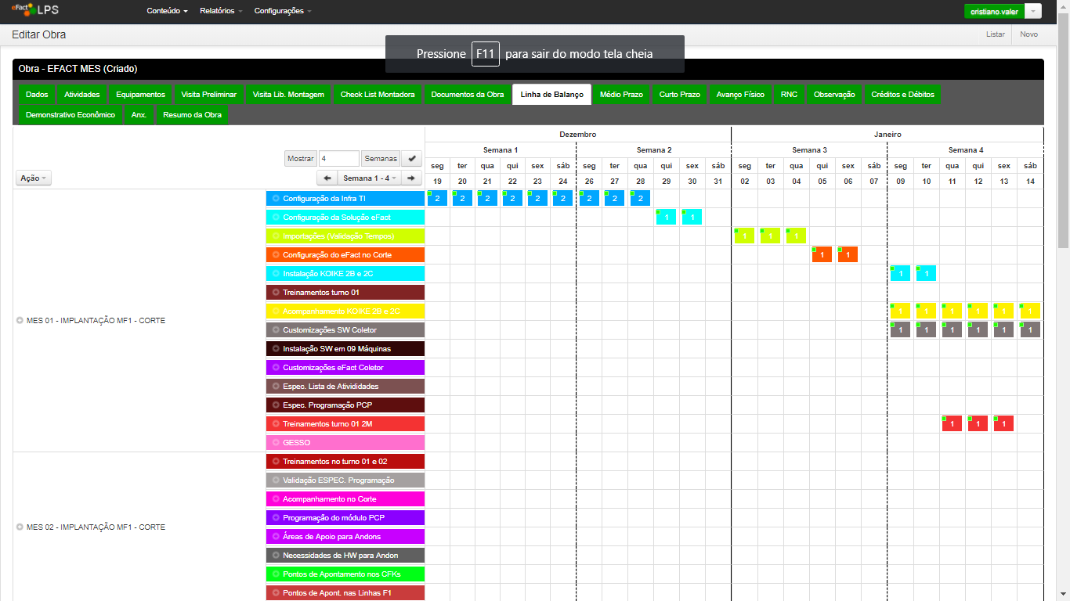Open the Créditos e Débitos tab
Image resolution: width=1070 pixels, height=601 pixels.
click(903, 95)
